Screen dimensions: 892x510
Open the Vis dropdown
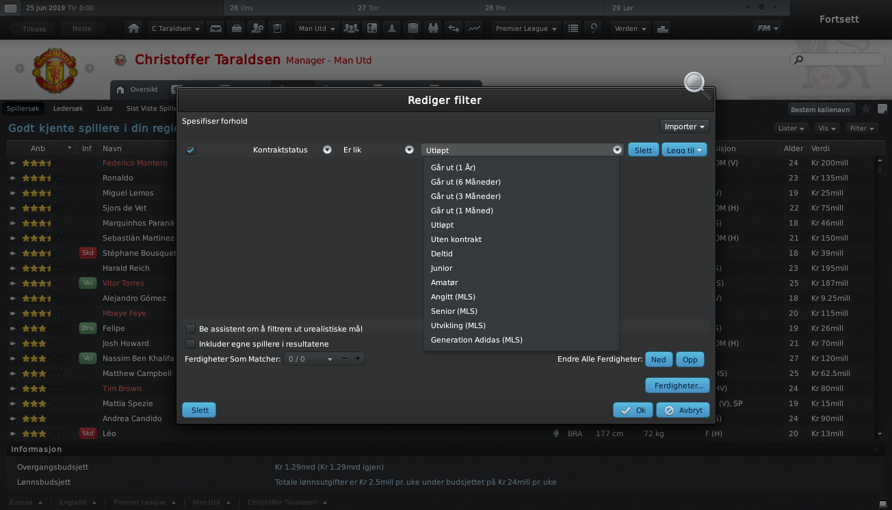[x=827, y=128]
